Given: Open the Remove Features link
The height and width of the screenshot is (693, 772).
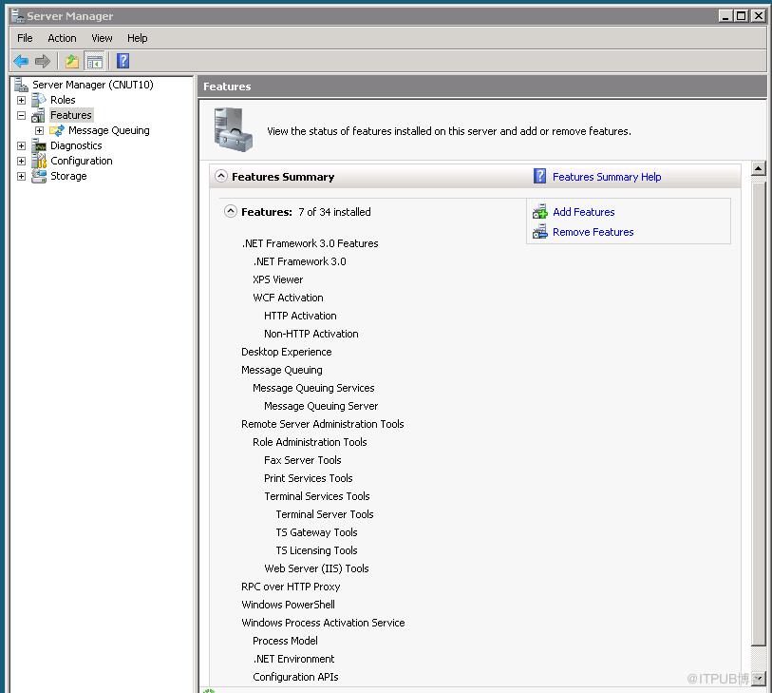Looking at the screenshot, I should [593, 232].
